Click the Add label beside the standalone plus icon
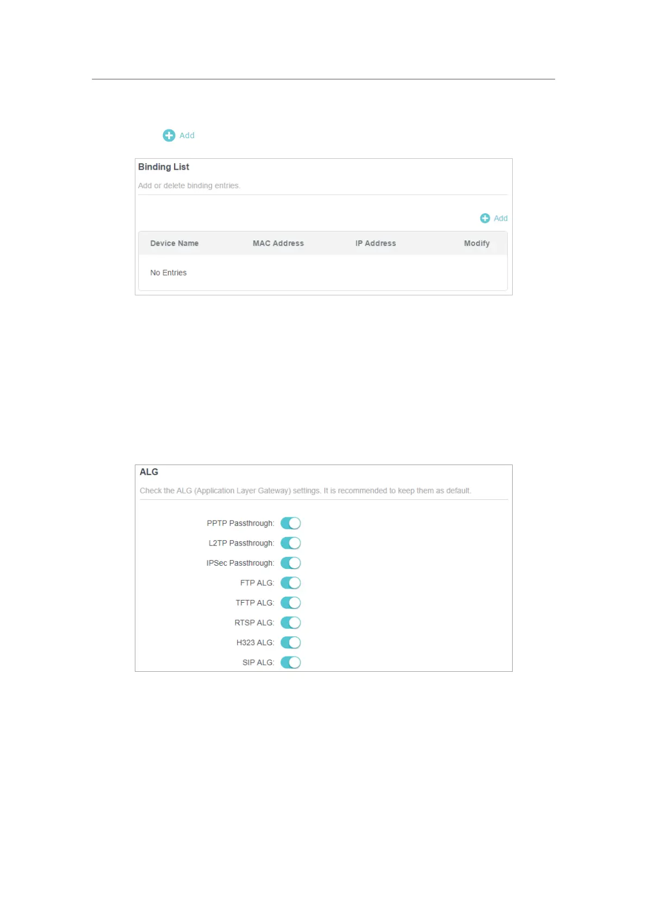 [x=187, y=135]
